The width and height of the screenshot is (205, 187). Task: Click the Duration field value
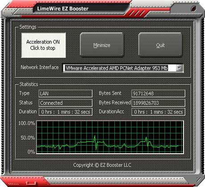66,112
